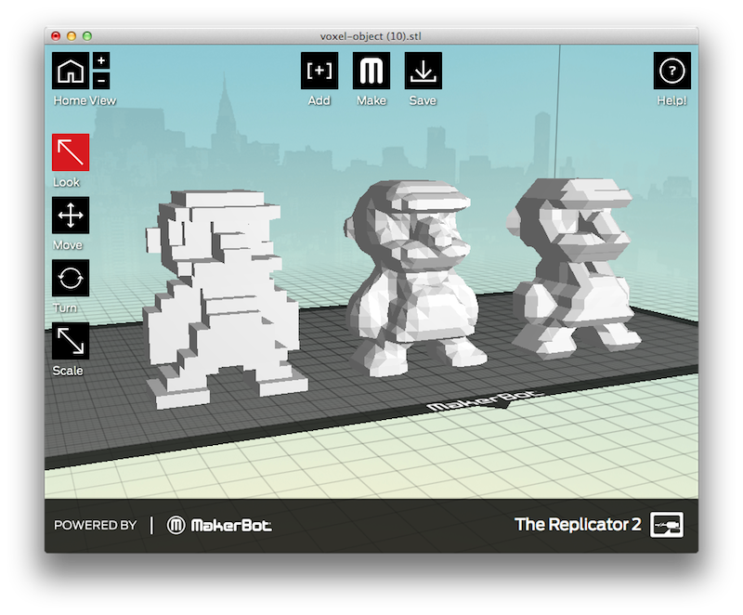Screen dimensions: 743x615
Task: Open the Make print dialog
Action: click(x=371, y=72)
